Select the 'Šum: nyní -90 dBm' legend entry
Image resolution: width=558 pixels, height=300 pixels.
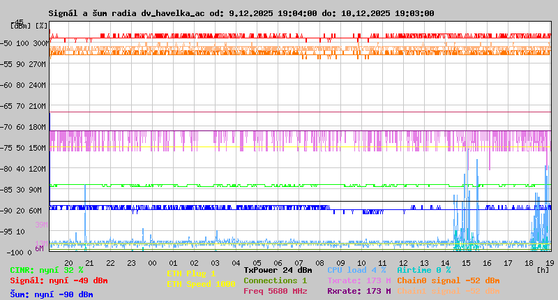52,294
